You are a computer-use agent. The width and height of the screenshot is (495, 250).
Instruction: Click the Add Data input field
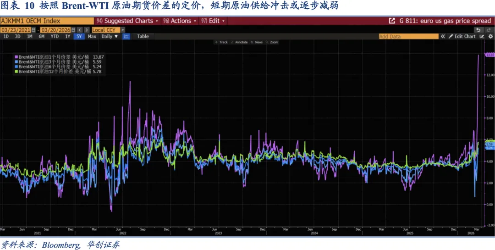(408, 36)
